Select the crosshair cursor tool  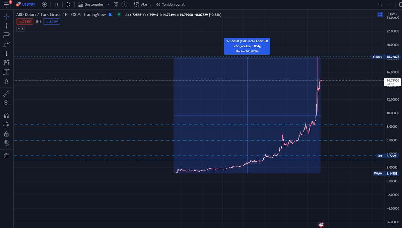click(6, 16)
